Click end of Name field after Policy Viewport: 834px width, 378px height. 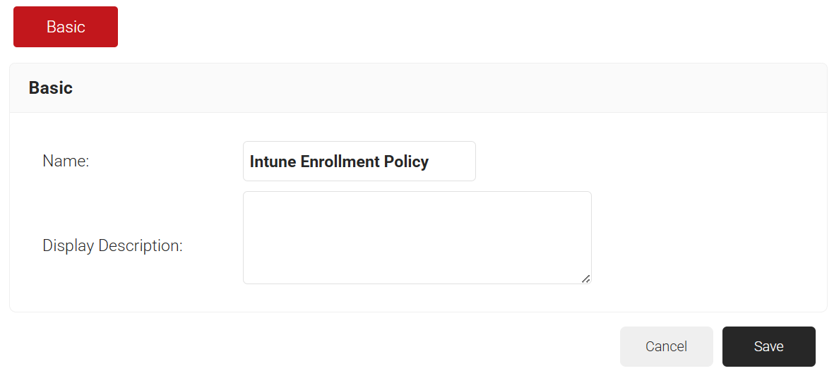click(452, 161)
